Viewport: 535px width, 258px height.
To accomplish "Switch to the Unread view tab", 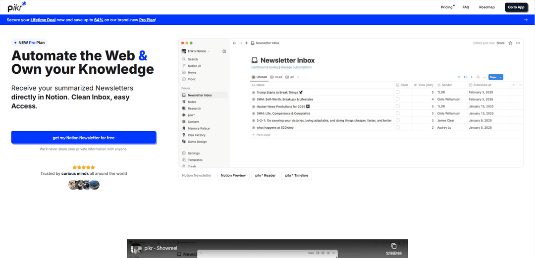I will tap(259, 77).
